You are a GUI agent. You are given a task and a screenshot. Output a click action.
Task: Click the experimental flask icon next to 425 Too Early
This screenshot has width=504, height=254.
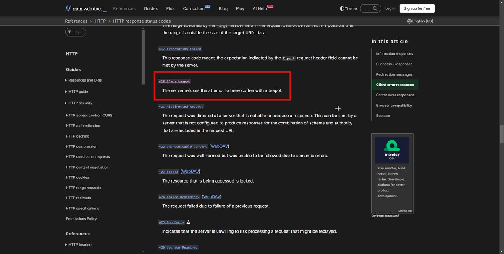click(189, 222)
